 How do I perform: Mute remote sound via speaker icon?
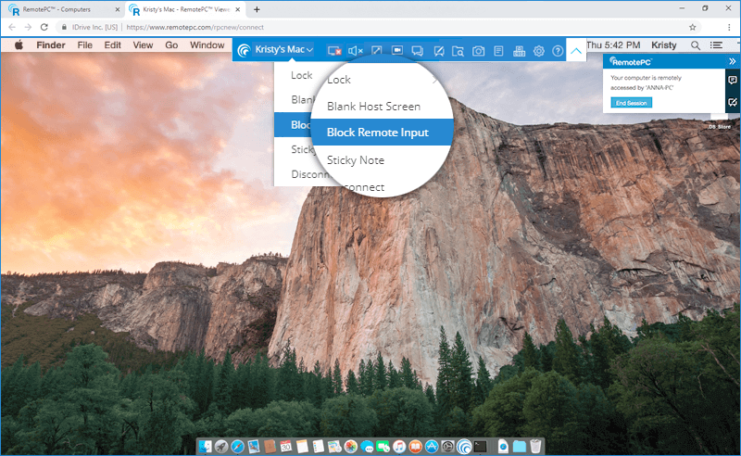[x=355, y=51]
